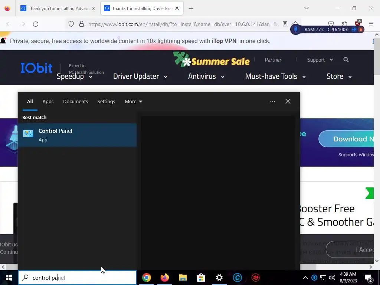Click the horizontal scrollbar right arrow
The width and height of the screenshot is (380, 285).
(x=371, y=267)
